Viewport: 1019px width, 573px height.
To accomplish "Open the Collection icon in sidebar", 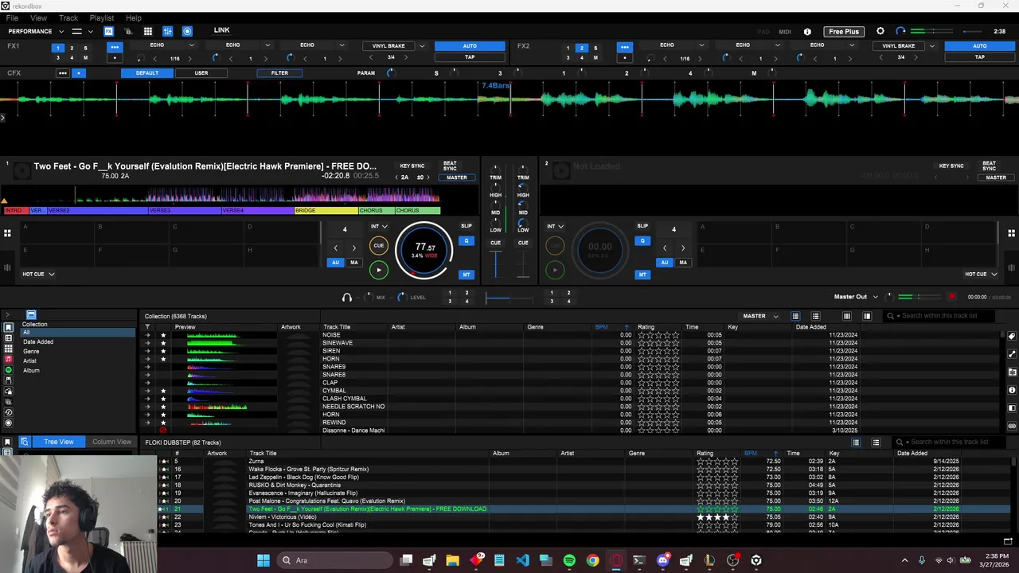I will point(8,328).
